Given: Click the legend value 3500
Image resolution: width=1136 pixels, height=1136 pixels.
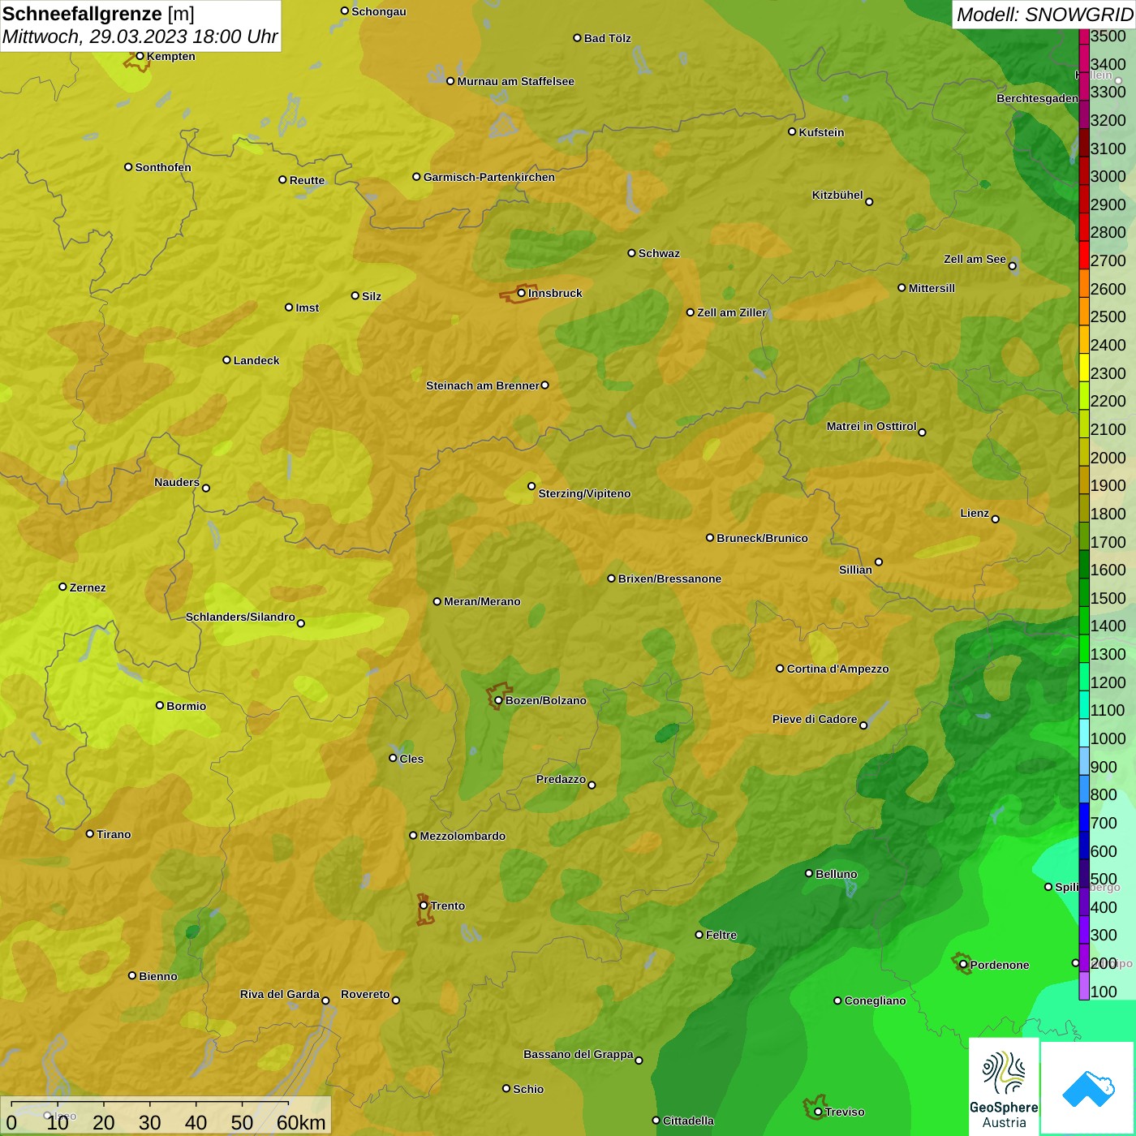Looking at the screenshot, I should pos(1108,36).
